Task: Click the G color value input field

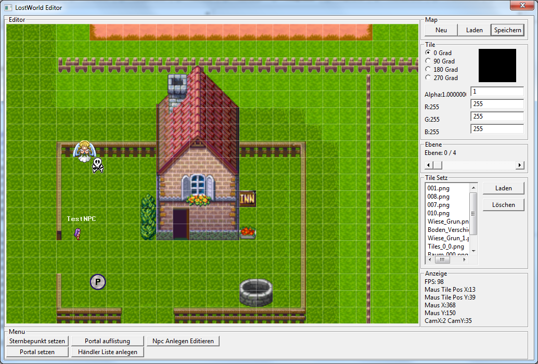Action: [x=497, y=116]
